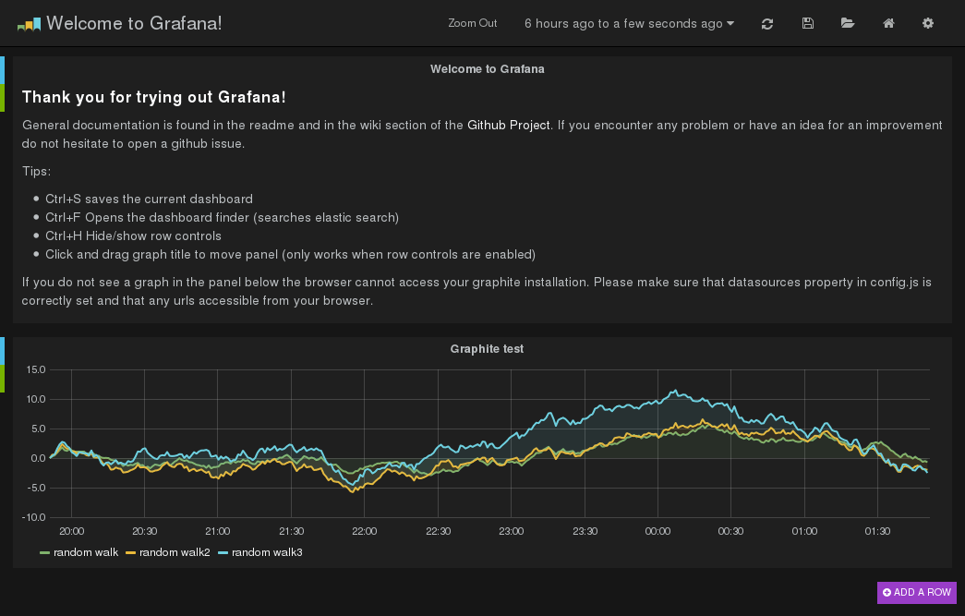Click the 21:00 time axis label
Viewport: 965px width, 616px height.
218,531
